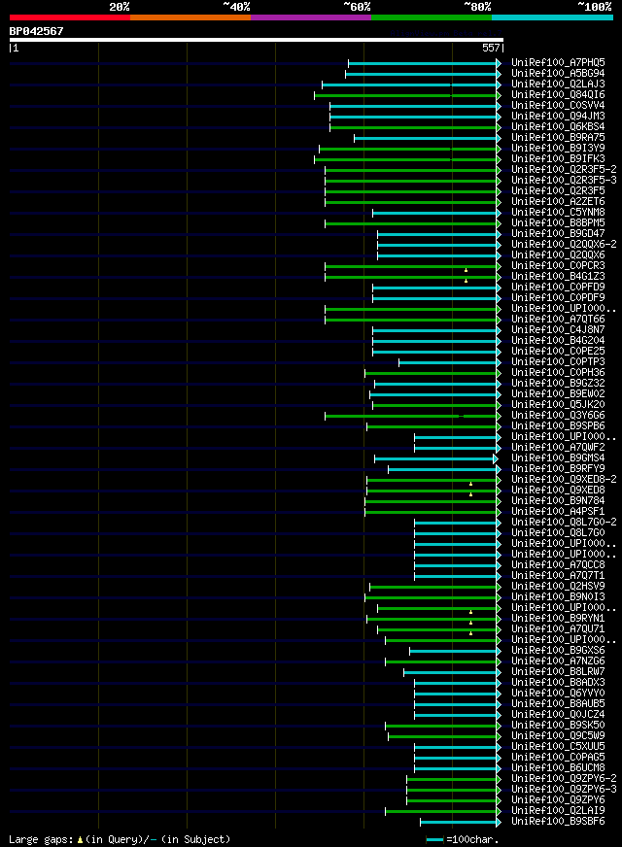Click the green ~80% legend segment

click(432, 17)
